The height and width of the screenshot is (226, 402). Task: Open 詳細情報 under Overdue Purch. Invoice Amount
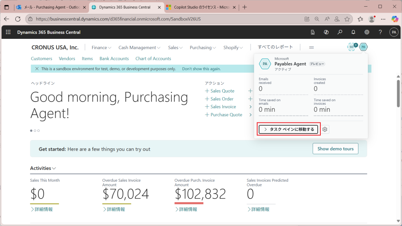186,210
